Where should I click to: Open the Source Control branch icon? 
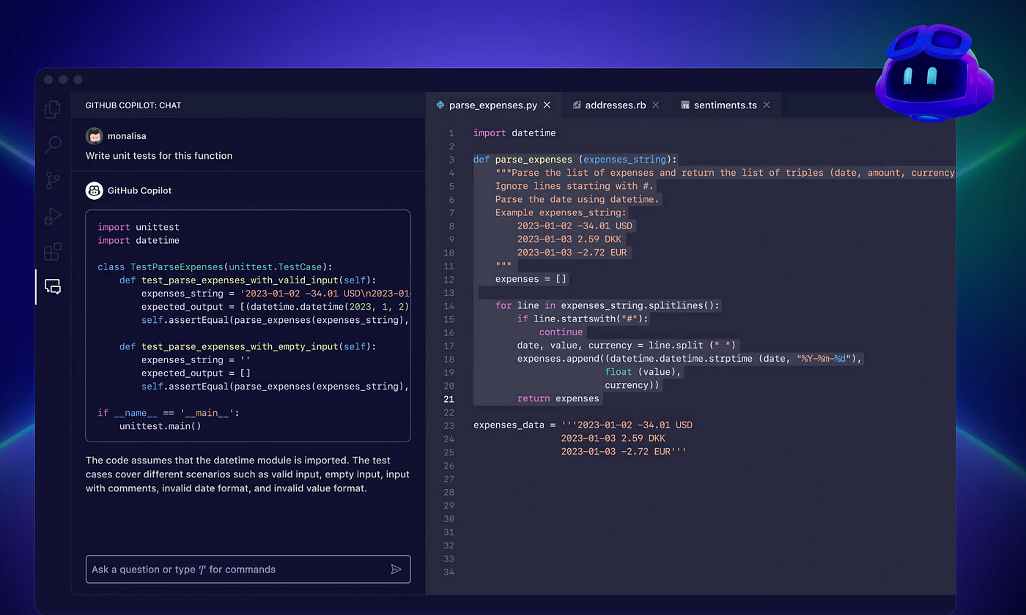53,180
